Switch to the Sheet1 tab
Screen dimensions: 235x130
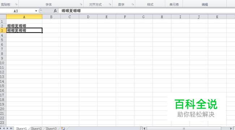(x=21, y=129)
